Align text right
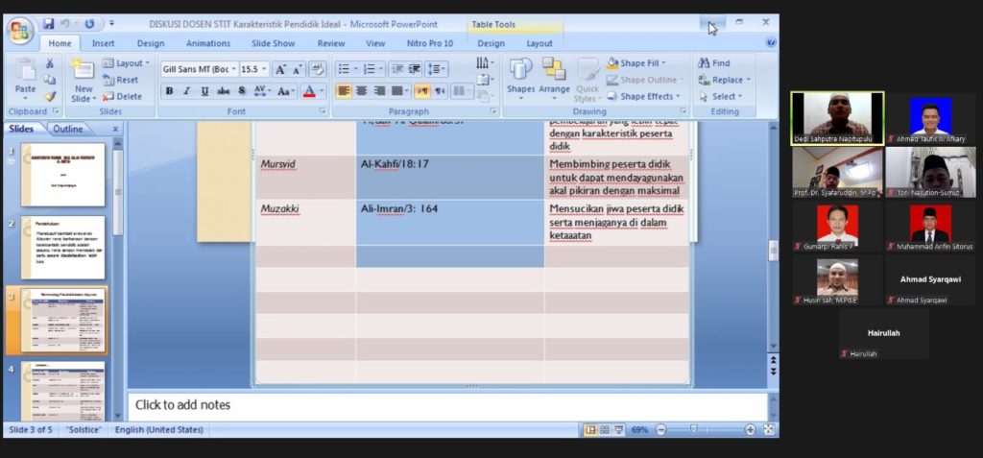Viewport: 983px width, 458px height. point(379,91)
